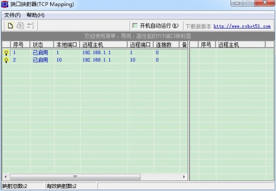This screenshot has width=276, height=191.
Task: Open the 文件(F) menu
Action: (12, 15)
